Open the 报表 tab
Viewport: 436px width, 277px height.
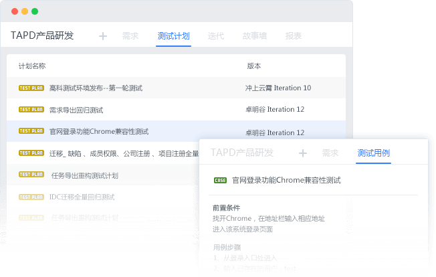294,36
